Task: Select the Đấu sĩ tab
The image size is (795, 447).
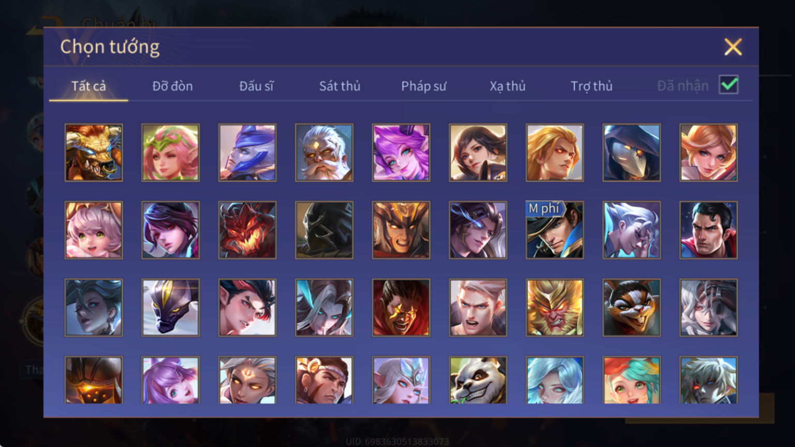Action: tap(256, 86)
